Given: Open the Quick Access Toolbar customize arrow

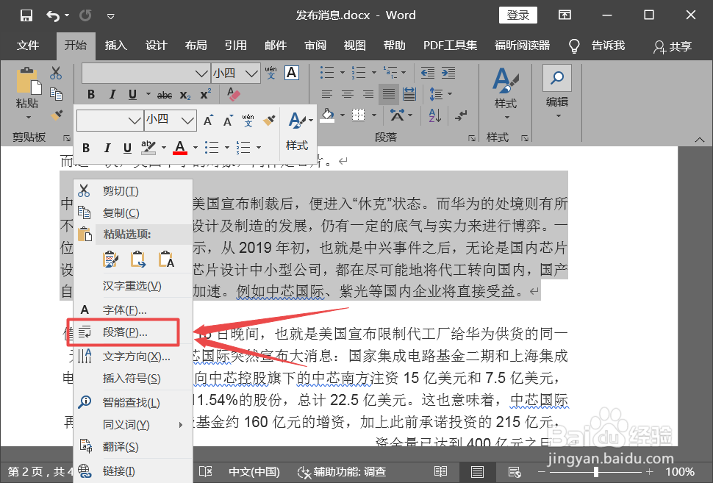Looking at the screenshot, I should [x=110, y=16].
